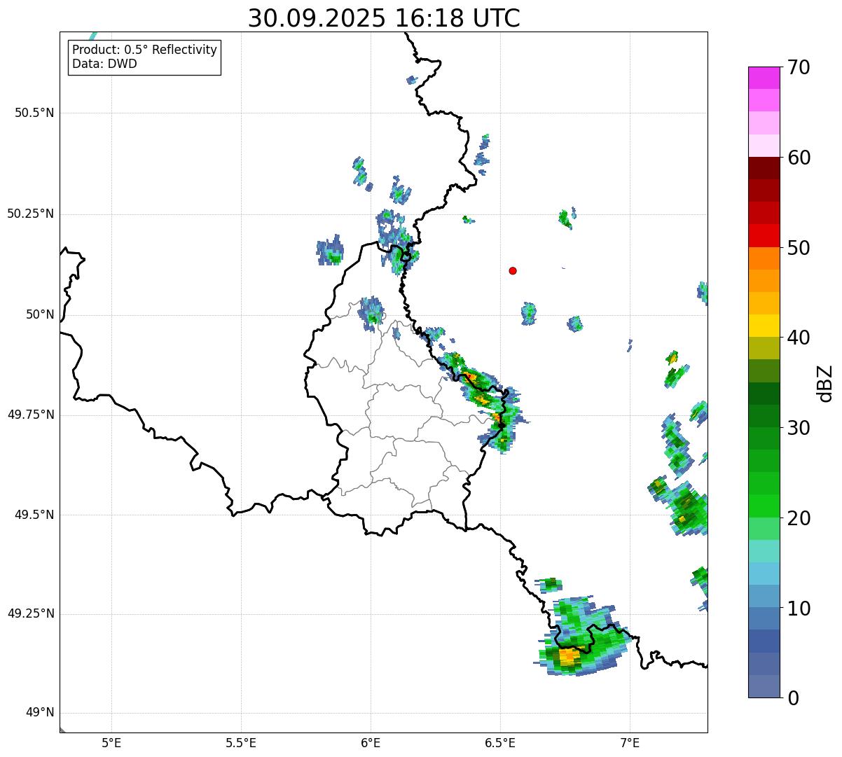The image size is (842, 757).
Task: Click the 49.75°N latitude axis label
Action: pyautogui.click(x=31, y=415)
